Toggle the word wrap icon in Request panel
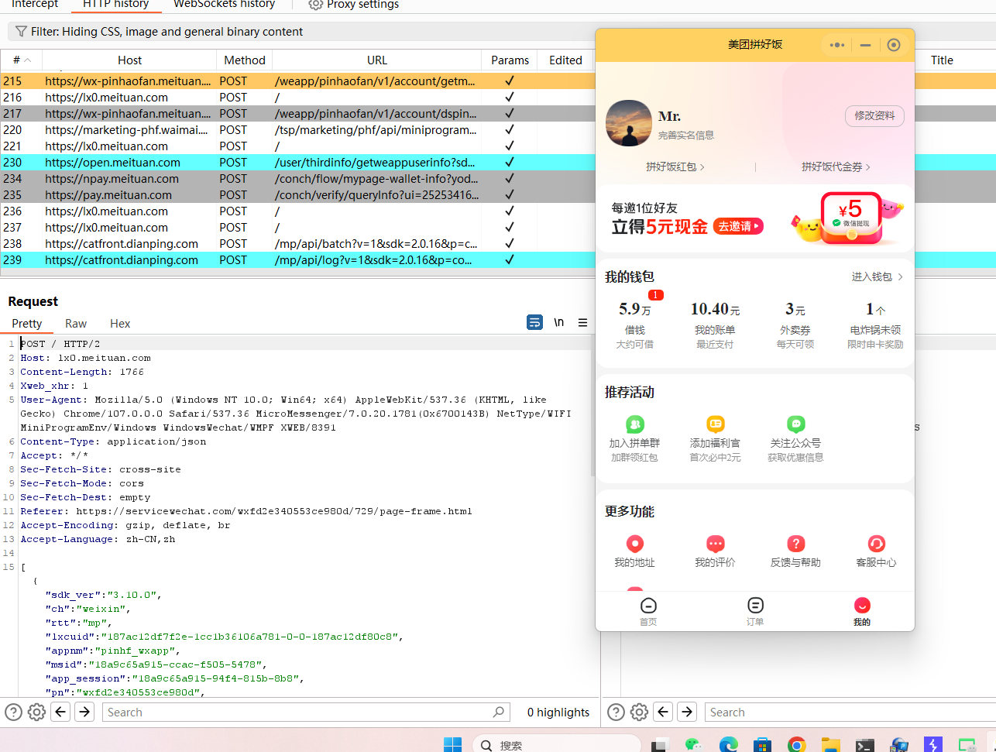Screen dimensions: 996x752 534,323
